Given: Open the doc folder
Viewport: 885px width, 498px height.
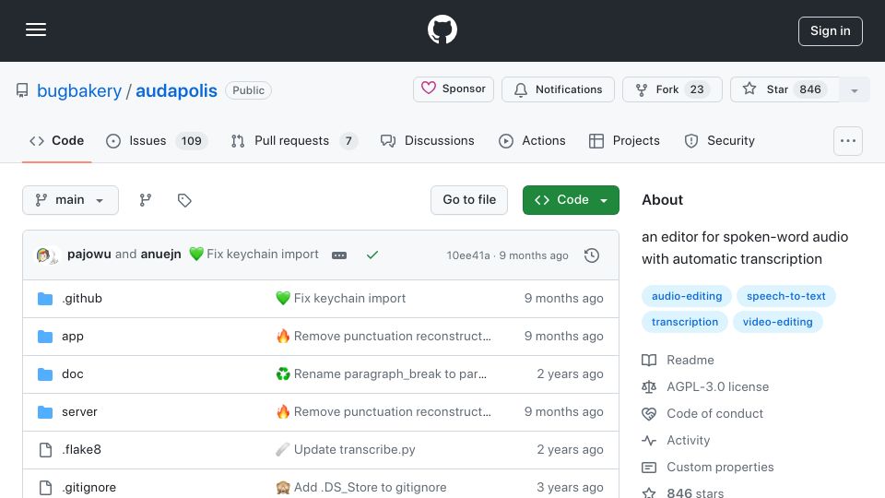Looking at the screenshot, I should point(73,373).
